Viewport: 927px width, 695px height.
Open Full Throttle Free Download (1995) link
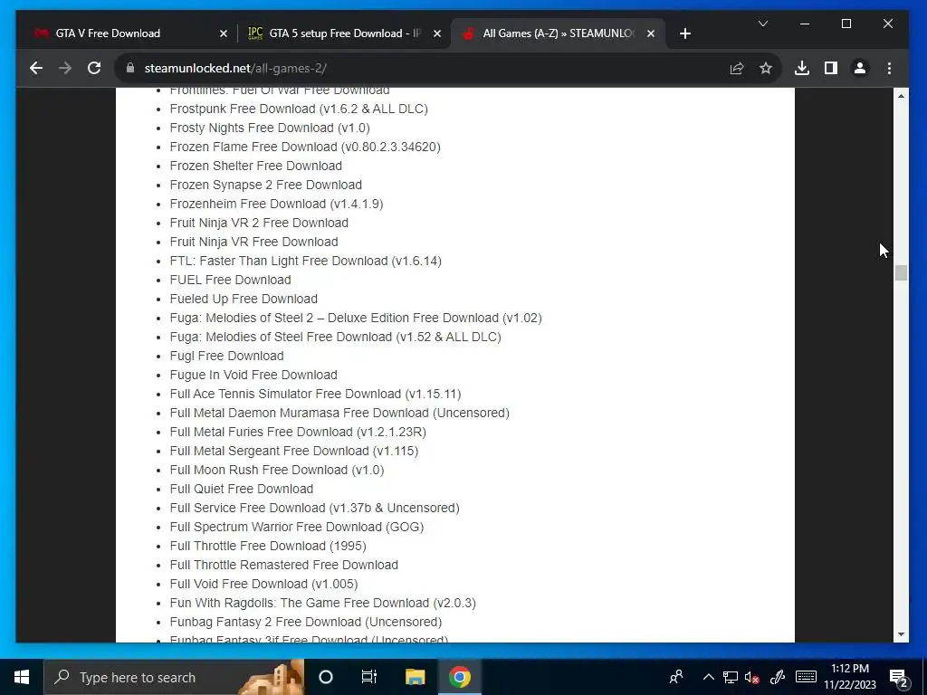coord(268,546)
